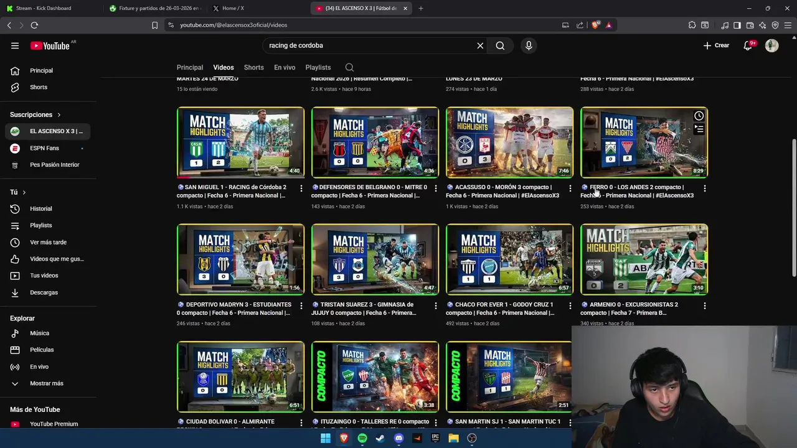Open En vivo under Explorar
Viewport: 797px width, 448px height.
48,366
